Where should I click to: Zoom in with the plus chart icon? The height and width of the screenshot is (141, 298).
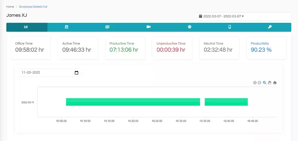tap(255, 83)
